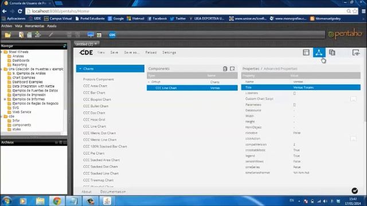367x206 pixels.
Task: Open the Untitled (2) tab dropdown arrow
Action: [x=96, y=44]
